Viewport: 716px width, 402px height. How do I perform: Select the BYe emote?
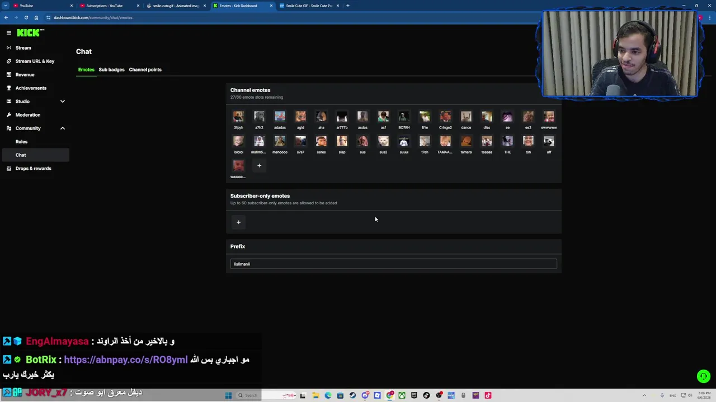(x=425, y=117)
